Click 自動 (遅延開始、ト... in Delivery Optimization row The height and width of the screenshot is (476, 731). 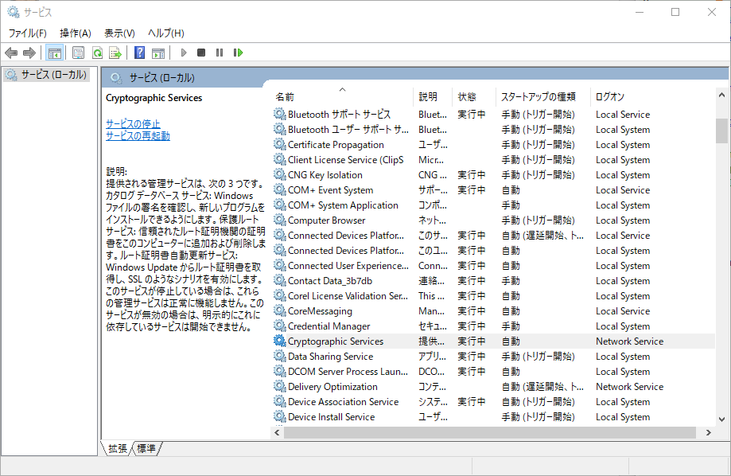pyautogui.click(x=542, y=386)
